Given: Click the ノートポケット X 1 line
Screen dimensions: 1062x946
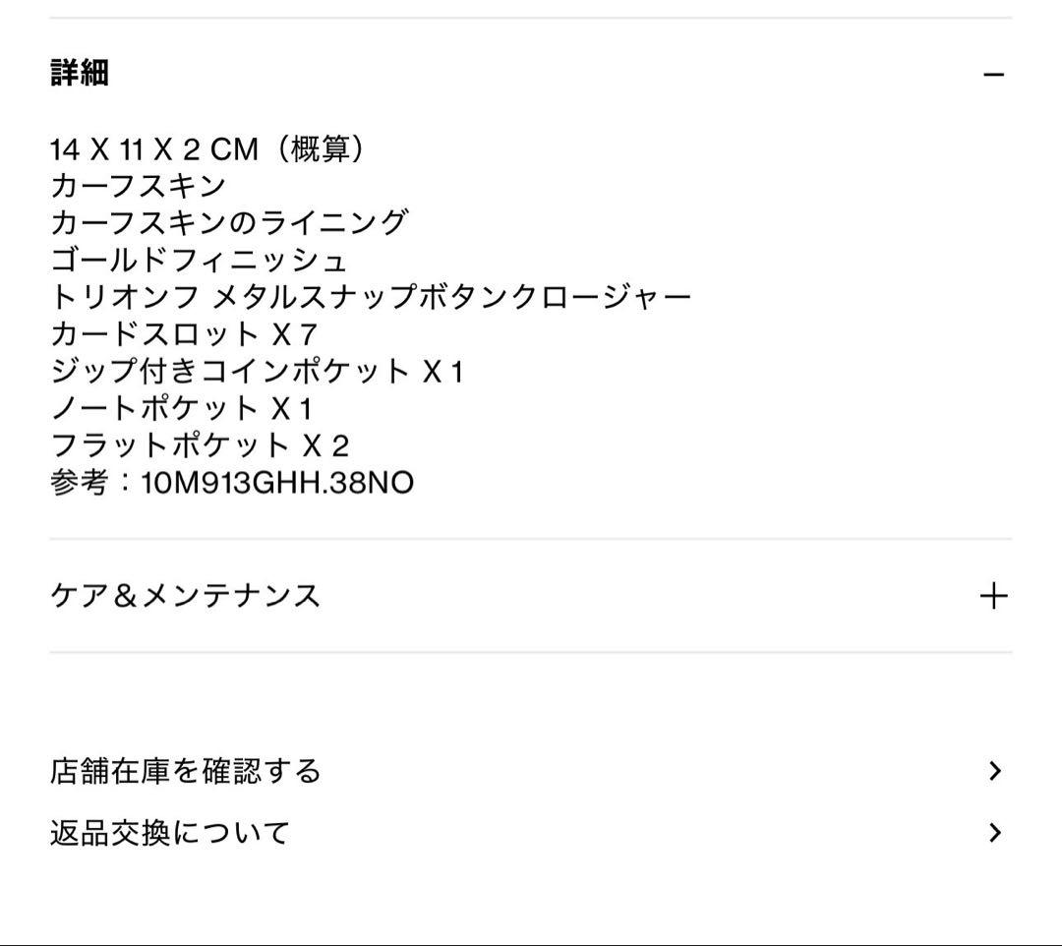Looking at the screenshot, I should click(x=181, y=409).
